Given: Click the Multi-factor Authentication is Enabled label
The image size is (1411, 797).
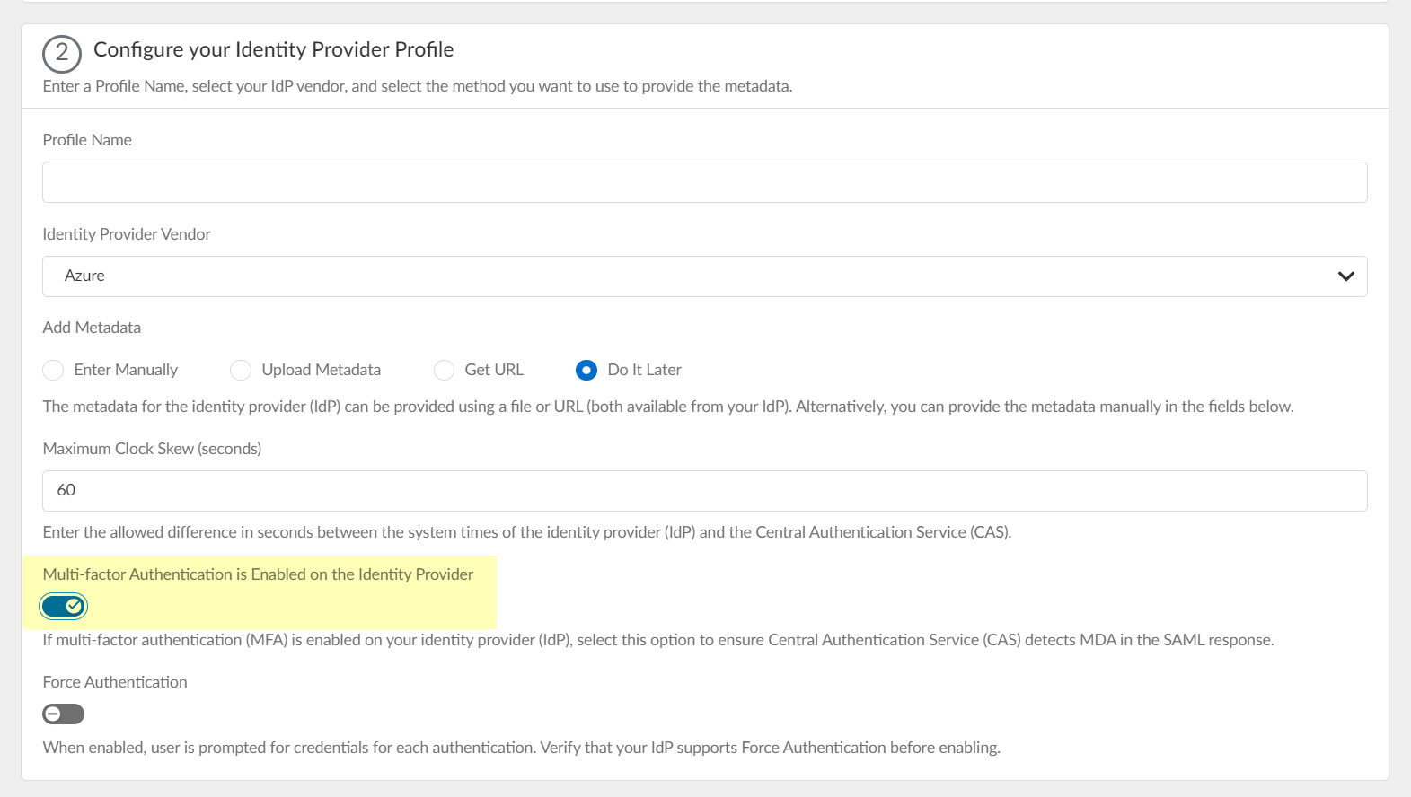Looking at the screenshot, I should pyautogui.click(x=258, y=574).
